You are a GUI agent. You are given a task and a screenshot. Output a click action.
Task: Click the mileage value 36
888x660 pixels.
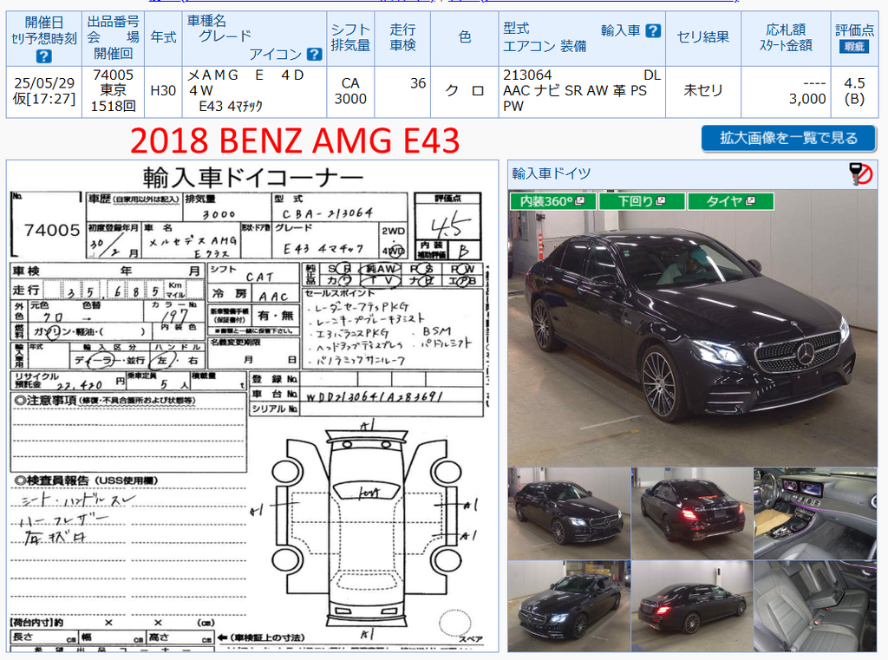[418, 83]
